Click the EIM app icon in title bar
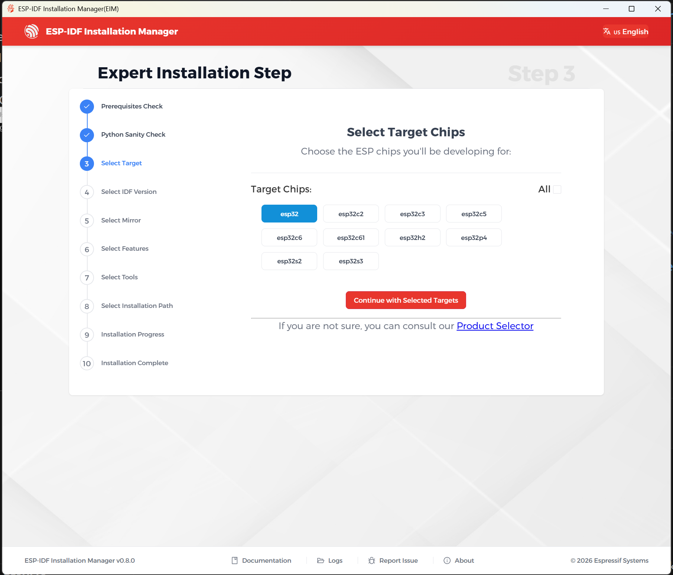 [x=11, y=9]
